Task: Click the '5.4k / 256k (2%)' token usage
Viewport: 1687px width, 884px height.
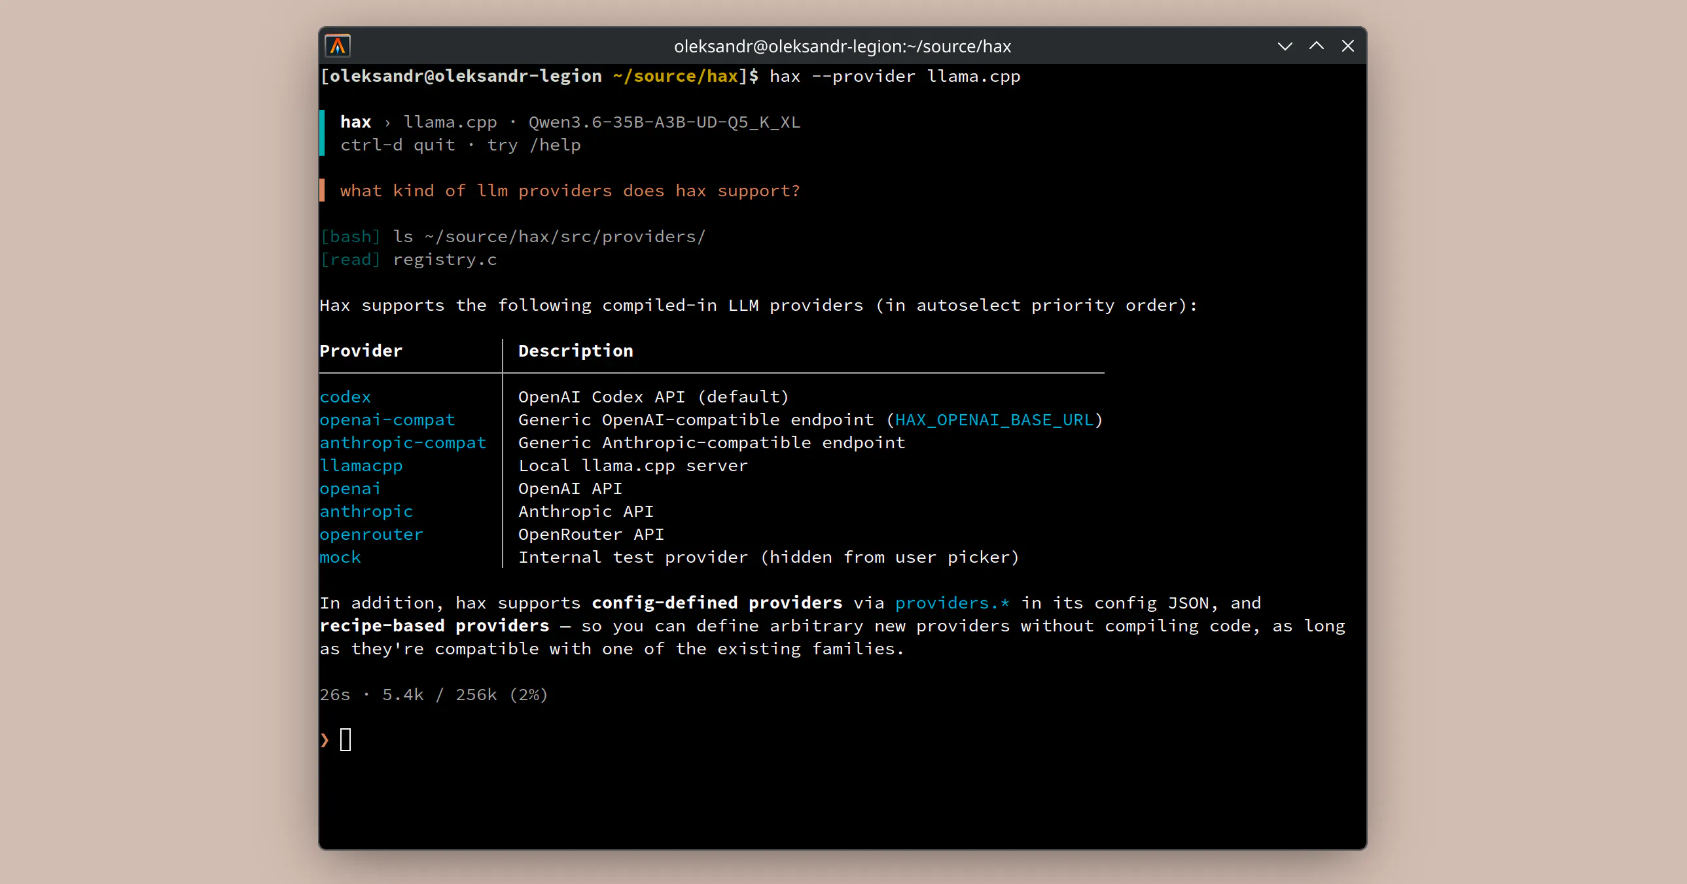Action: tap(465, 696)
